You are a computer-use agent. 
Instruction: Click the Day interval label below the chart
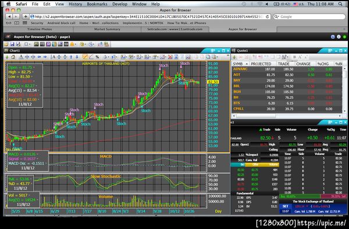218,211
